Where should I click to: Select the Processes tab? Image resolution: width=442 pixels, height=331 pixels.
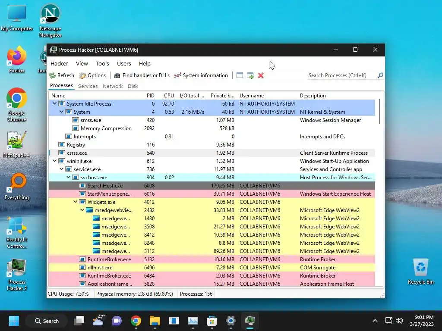pyautogui.click(x=61, y=86)
